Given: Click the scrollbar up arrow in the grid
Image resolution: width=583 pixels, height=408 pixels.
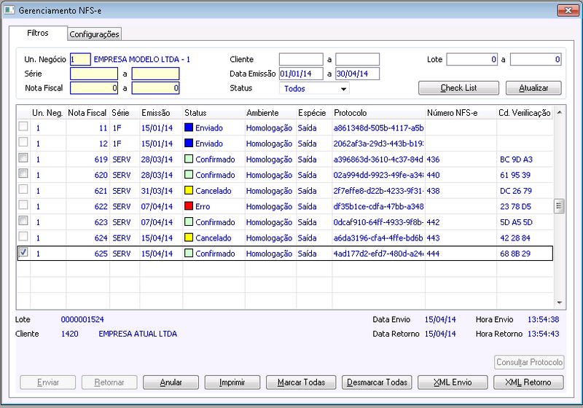Looking at the screenshot, I should tap(559, 112).
